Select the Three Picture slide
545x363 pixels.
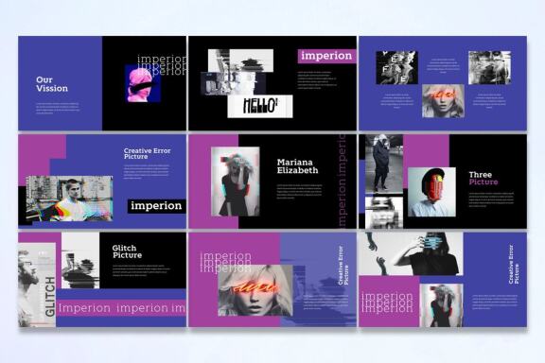point(443,181)
